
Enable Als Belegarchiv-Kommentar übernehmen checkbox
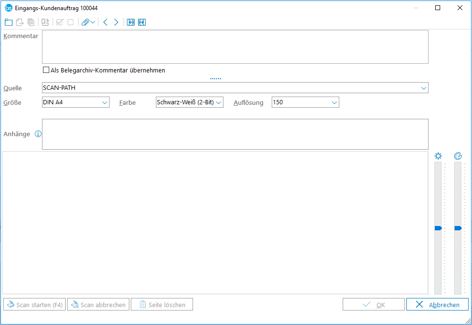point(46,70)
